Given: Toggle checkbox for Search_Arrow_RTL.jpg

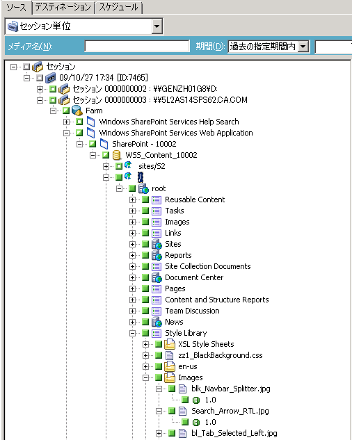Looking at the screenshot, I should [x=172, y=411].
